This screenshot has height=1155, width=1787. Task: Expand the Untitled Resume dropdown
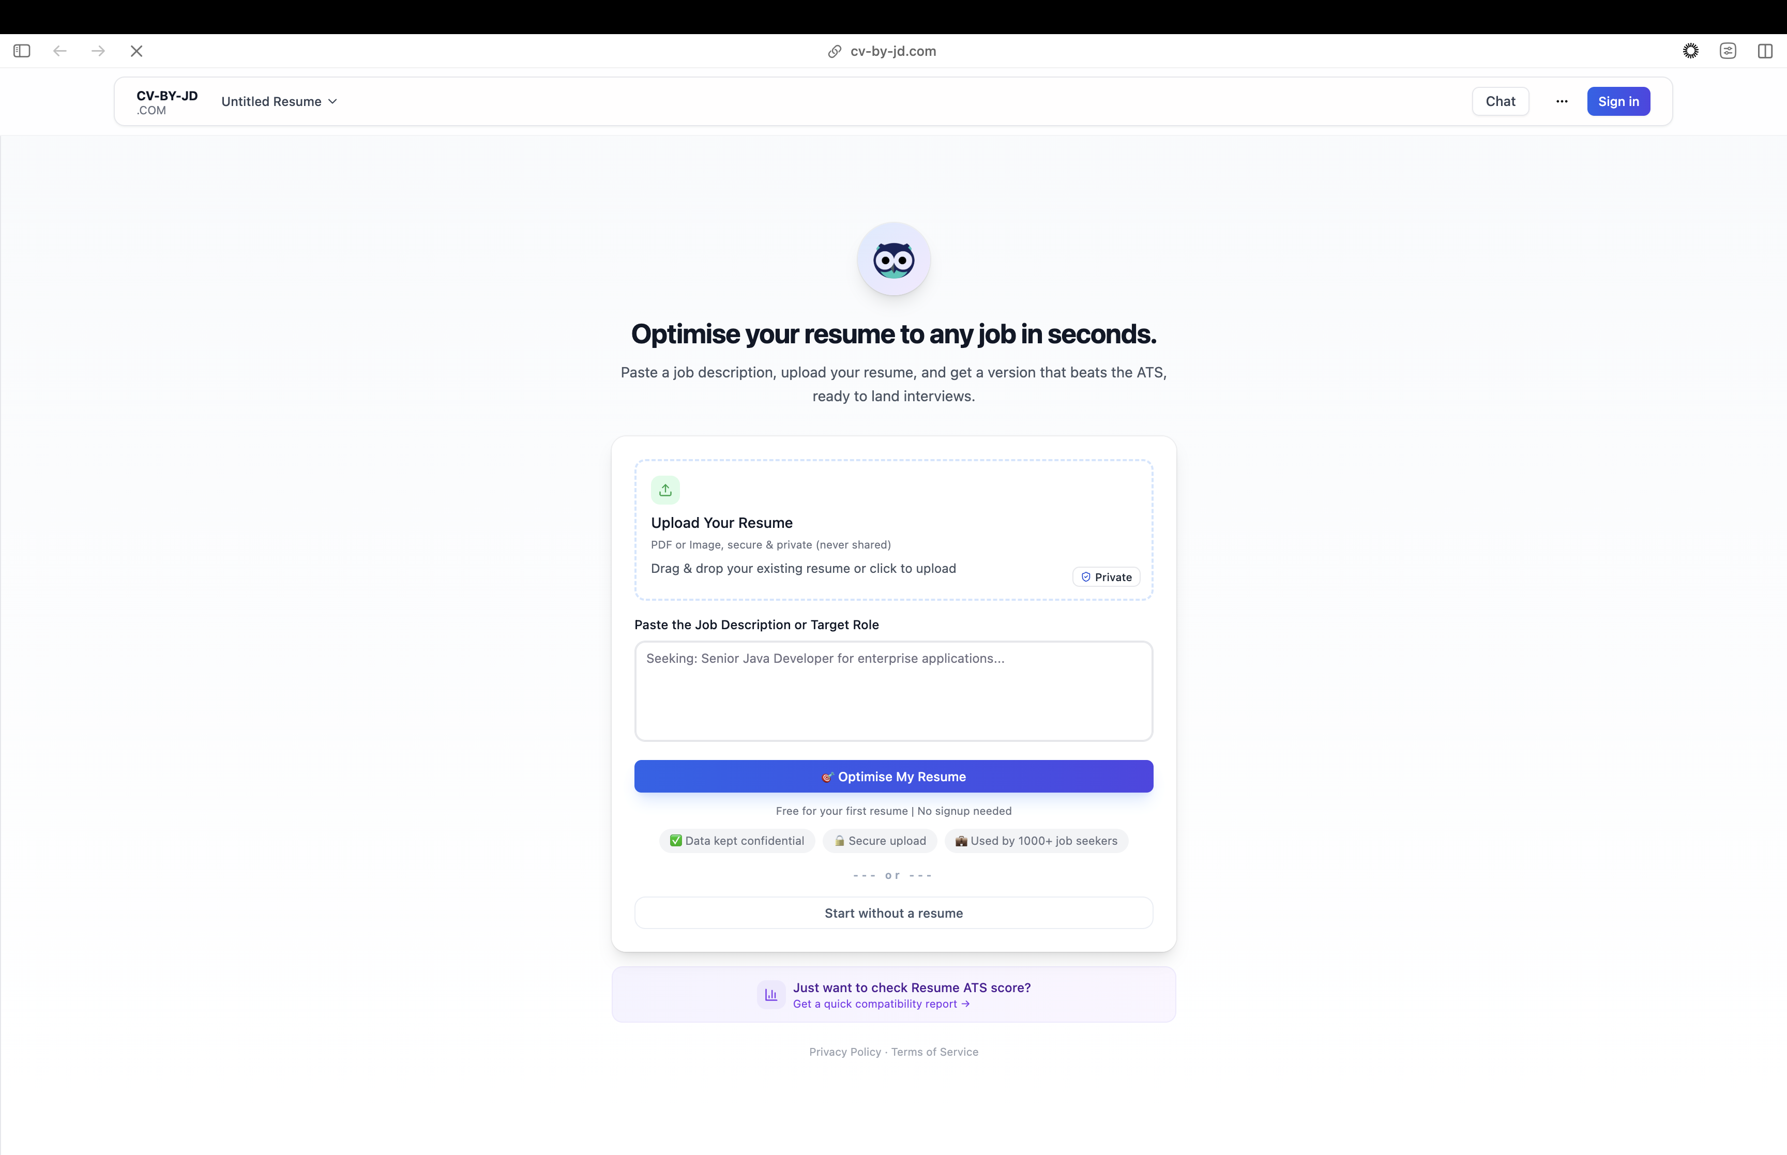tap(279, 101)
